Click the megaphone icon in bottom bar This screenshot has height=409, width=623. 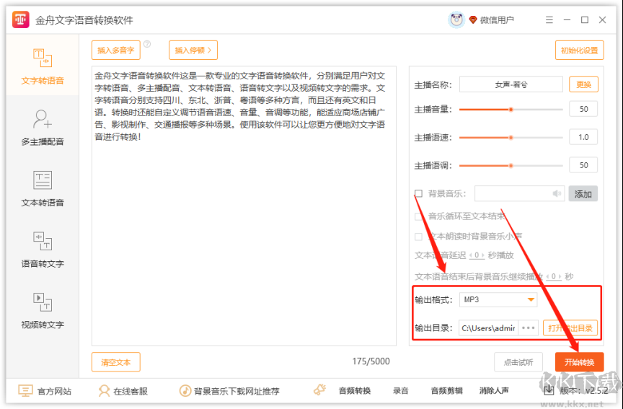[320, 390]
